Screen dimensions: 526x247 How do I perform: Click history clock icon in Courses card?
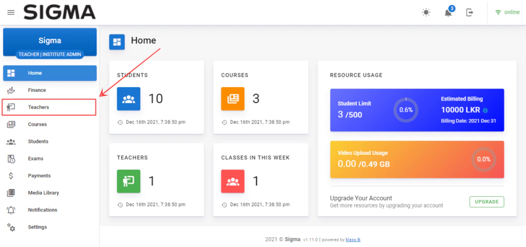tap(224, 122)
